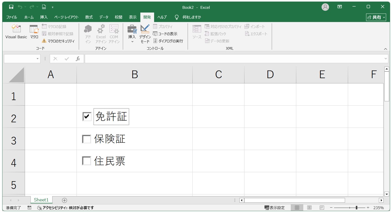The image size is (392, 213).
Task: Click inside the formula bar field
Action: [x=235, y=59]
